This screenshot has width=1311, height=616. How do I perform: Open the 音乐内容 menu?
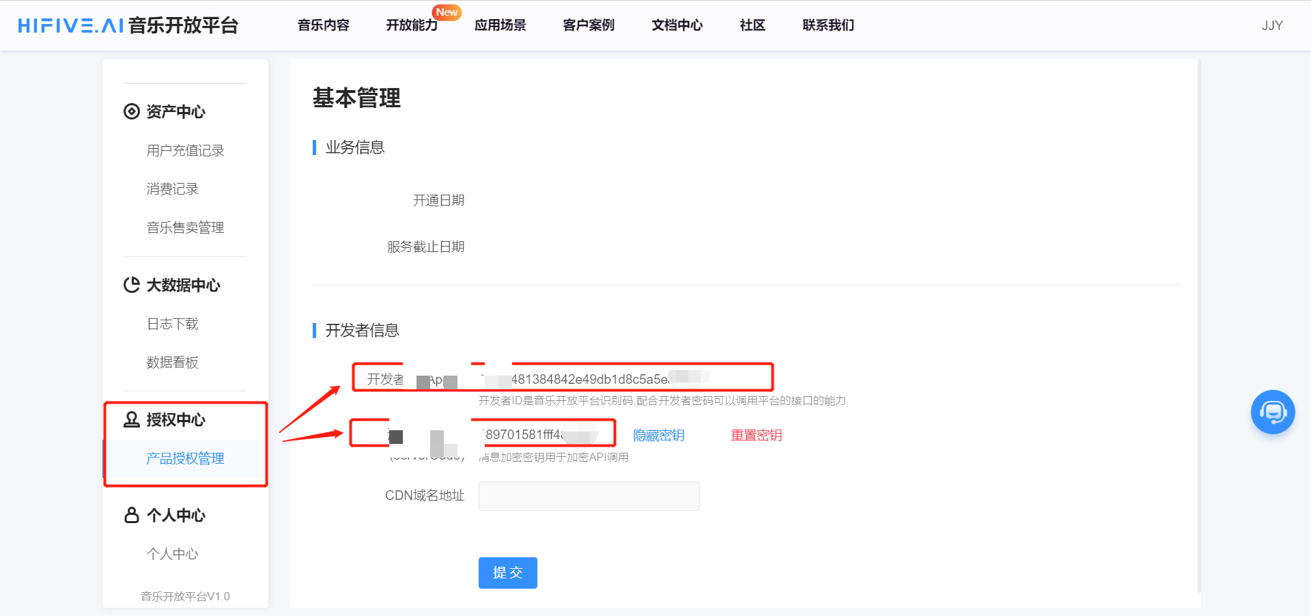tap(323, 25)
